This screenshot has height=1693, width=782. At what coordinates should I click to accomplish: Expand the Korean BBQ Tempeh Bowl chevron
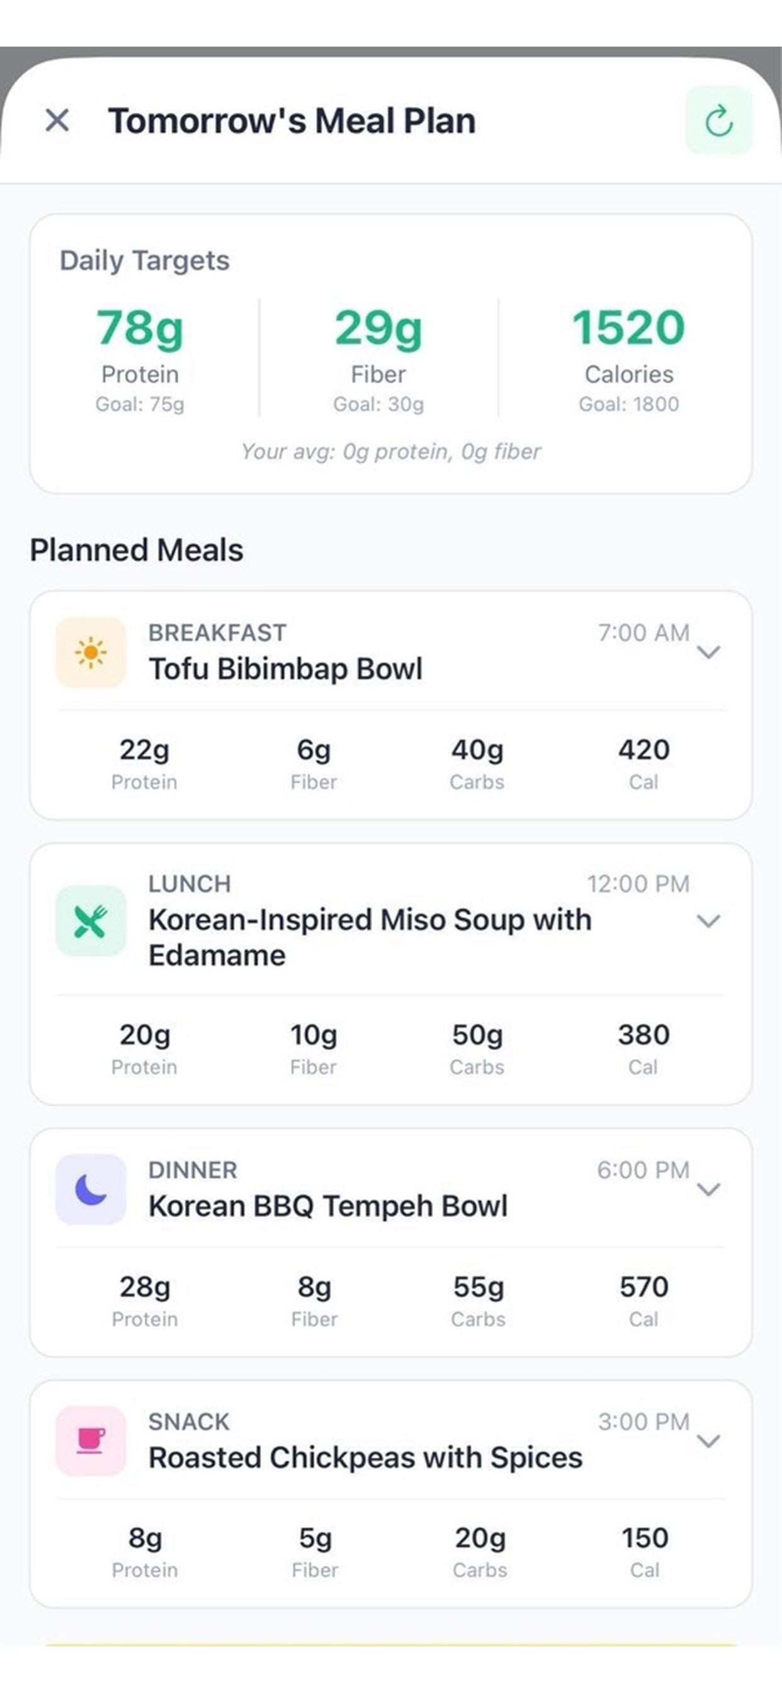tap(708, 1189)
